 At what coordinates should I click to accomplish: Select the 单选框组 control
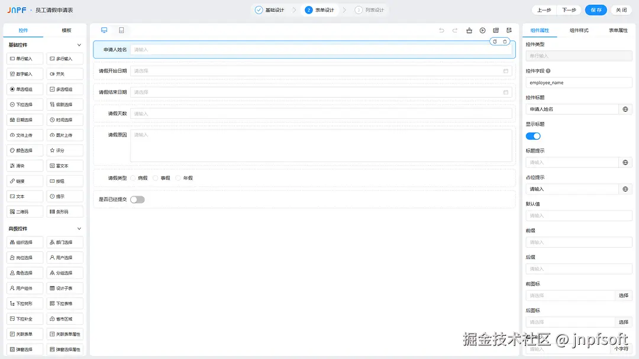pos(25,89)
